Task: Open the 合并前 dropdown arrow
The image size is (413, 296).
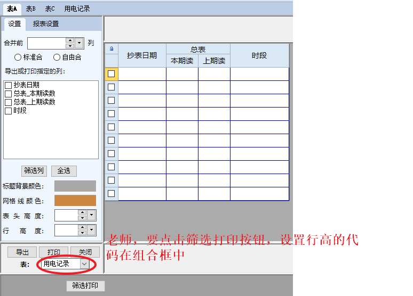Action: pos(79,43)
